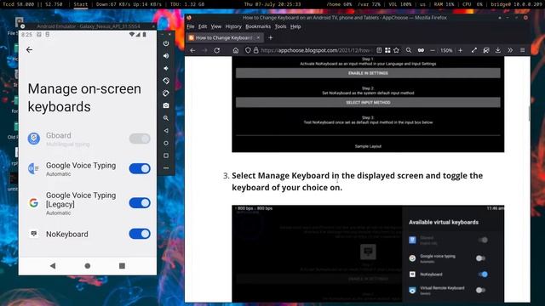Click VOL 100% in status bar

tap(399, 4)
